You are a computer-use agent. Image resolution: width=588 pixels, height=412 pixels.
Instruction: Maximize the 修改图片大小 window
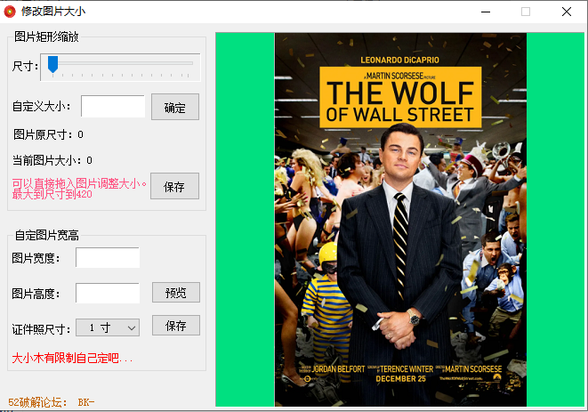coord(526,12)
